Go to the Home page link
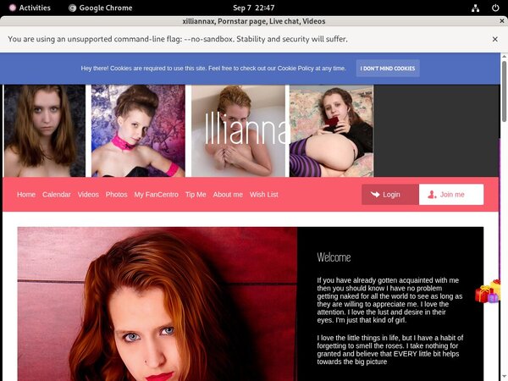Viewport: 508px width, 381px height. [26, 195]
